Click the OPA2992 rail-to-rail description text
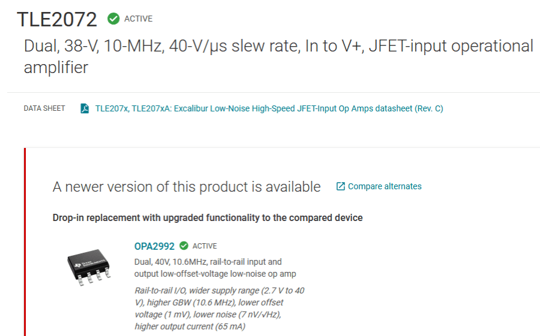 pos(215,268)
